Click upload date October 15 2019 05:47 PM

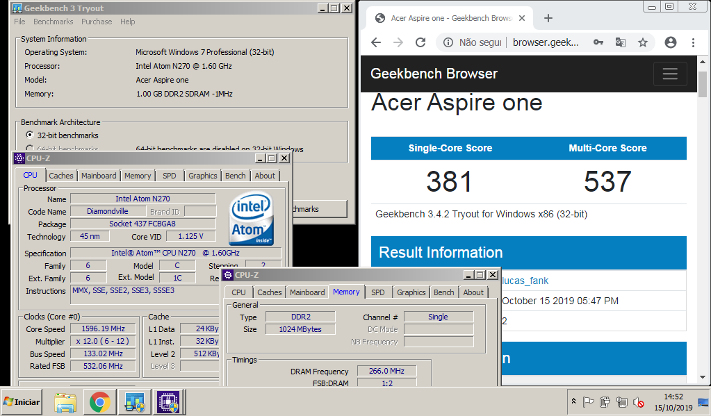[x=560, y=301]
